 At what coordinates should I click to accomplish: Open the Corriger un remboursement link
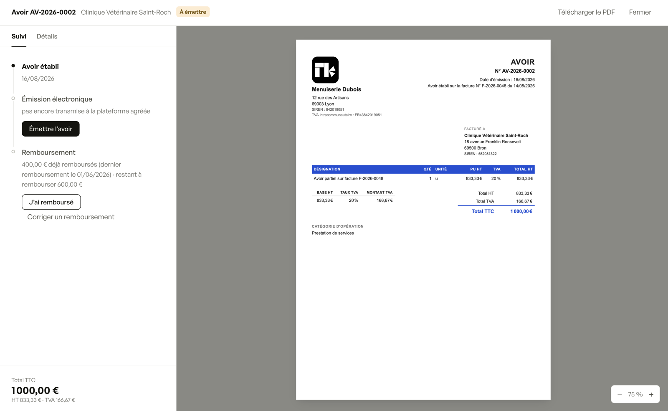point(71,217)
